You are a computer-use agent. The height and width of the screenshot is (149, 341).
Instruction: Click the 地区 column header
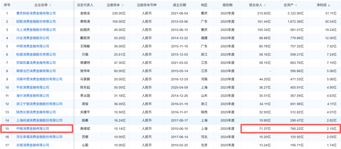click(204, 5)
